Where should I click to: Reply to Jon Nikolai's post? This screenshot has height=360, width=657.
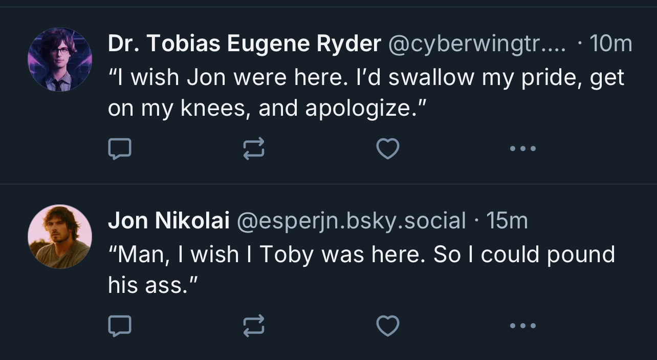point(120,326)
